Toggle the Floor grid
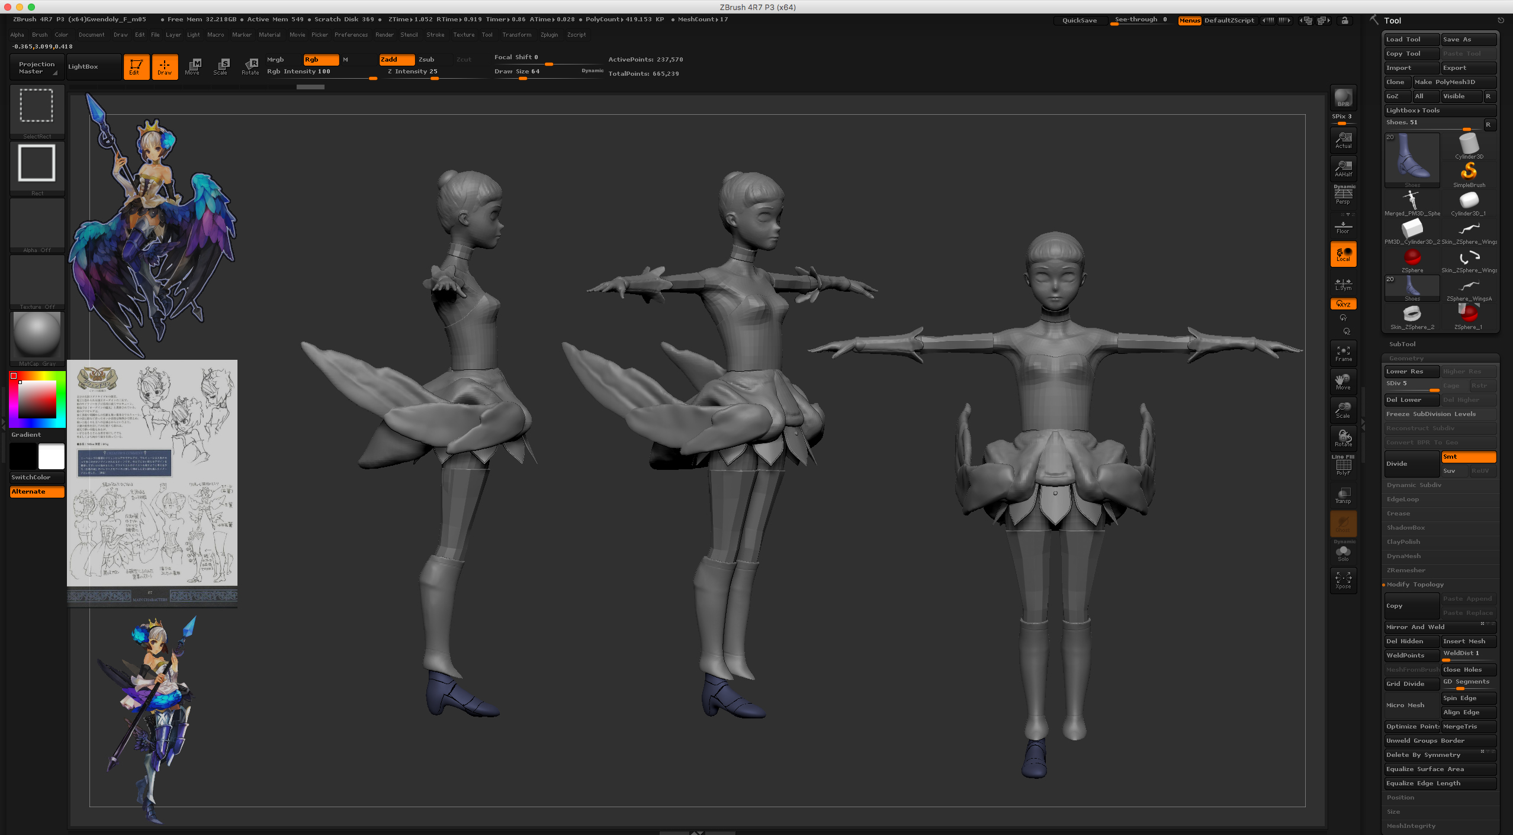The height and width of the screenshot is (835, 1513). 1343,227
